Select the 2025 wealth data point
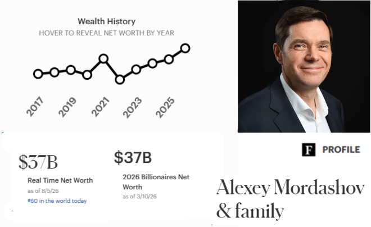Screen dimensions: 371x227 169,59
